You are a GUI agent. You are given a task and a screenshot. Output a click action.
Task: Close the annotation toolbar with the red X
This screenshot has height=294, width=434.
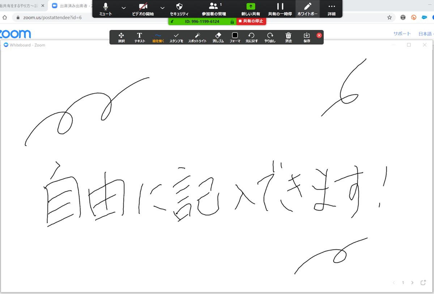tap(319, 35)
